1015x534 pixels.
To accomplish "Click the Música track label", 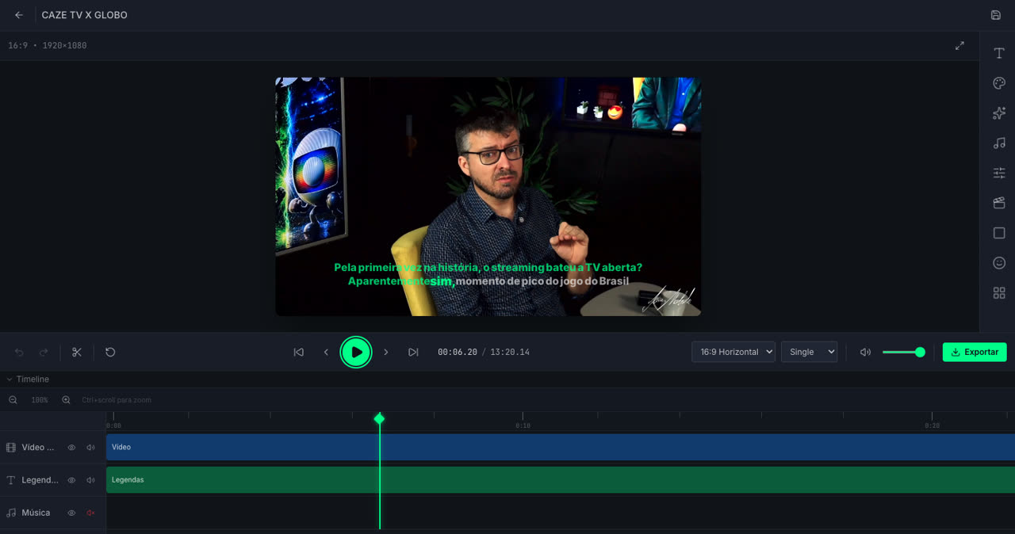I will click(36, 513).
